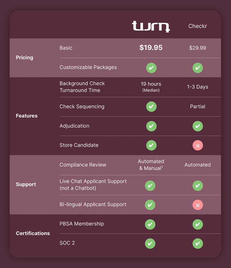The width and height of the screenshot is (231, 268).
Task: Click the Partial label for Check Sequencing
Action: (x=198, y=107)
